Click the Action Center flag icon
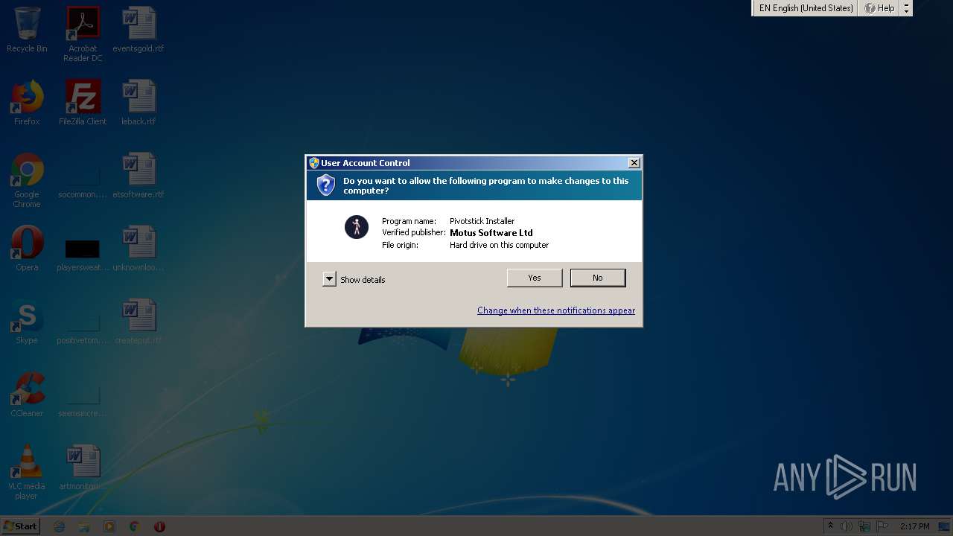The width and height of the screenshot is (953, 536). tap(882, 526)
